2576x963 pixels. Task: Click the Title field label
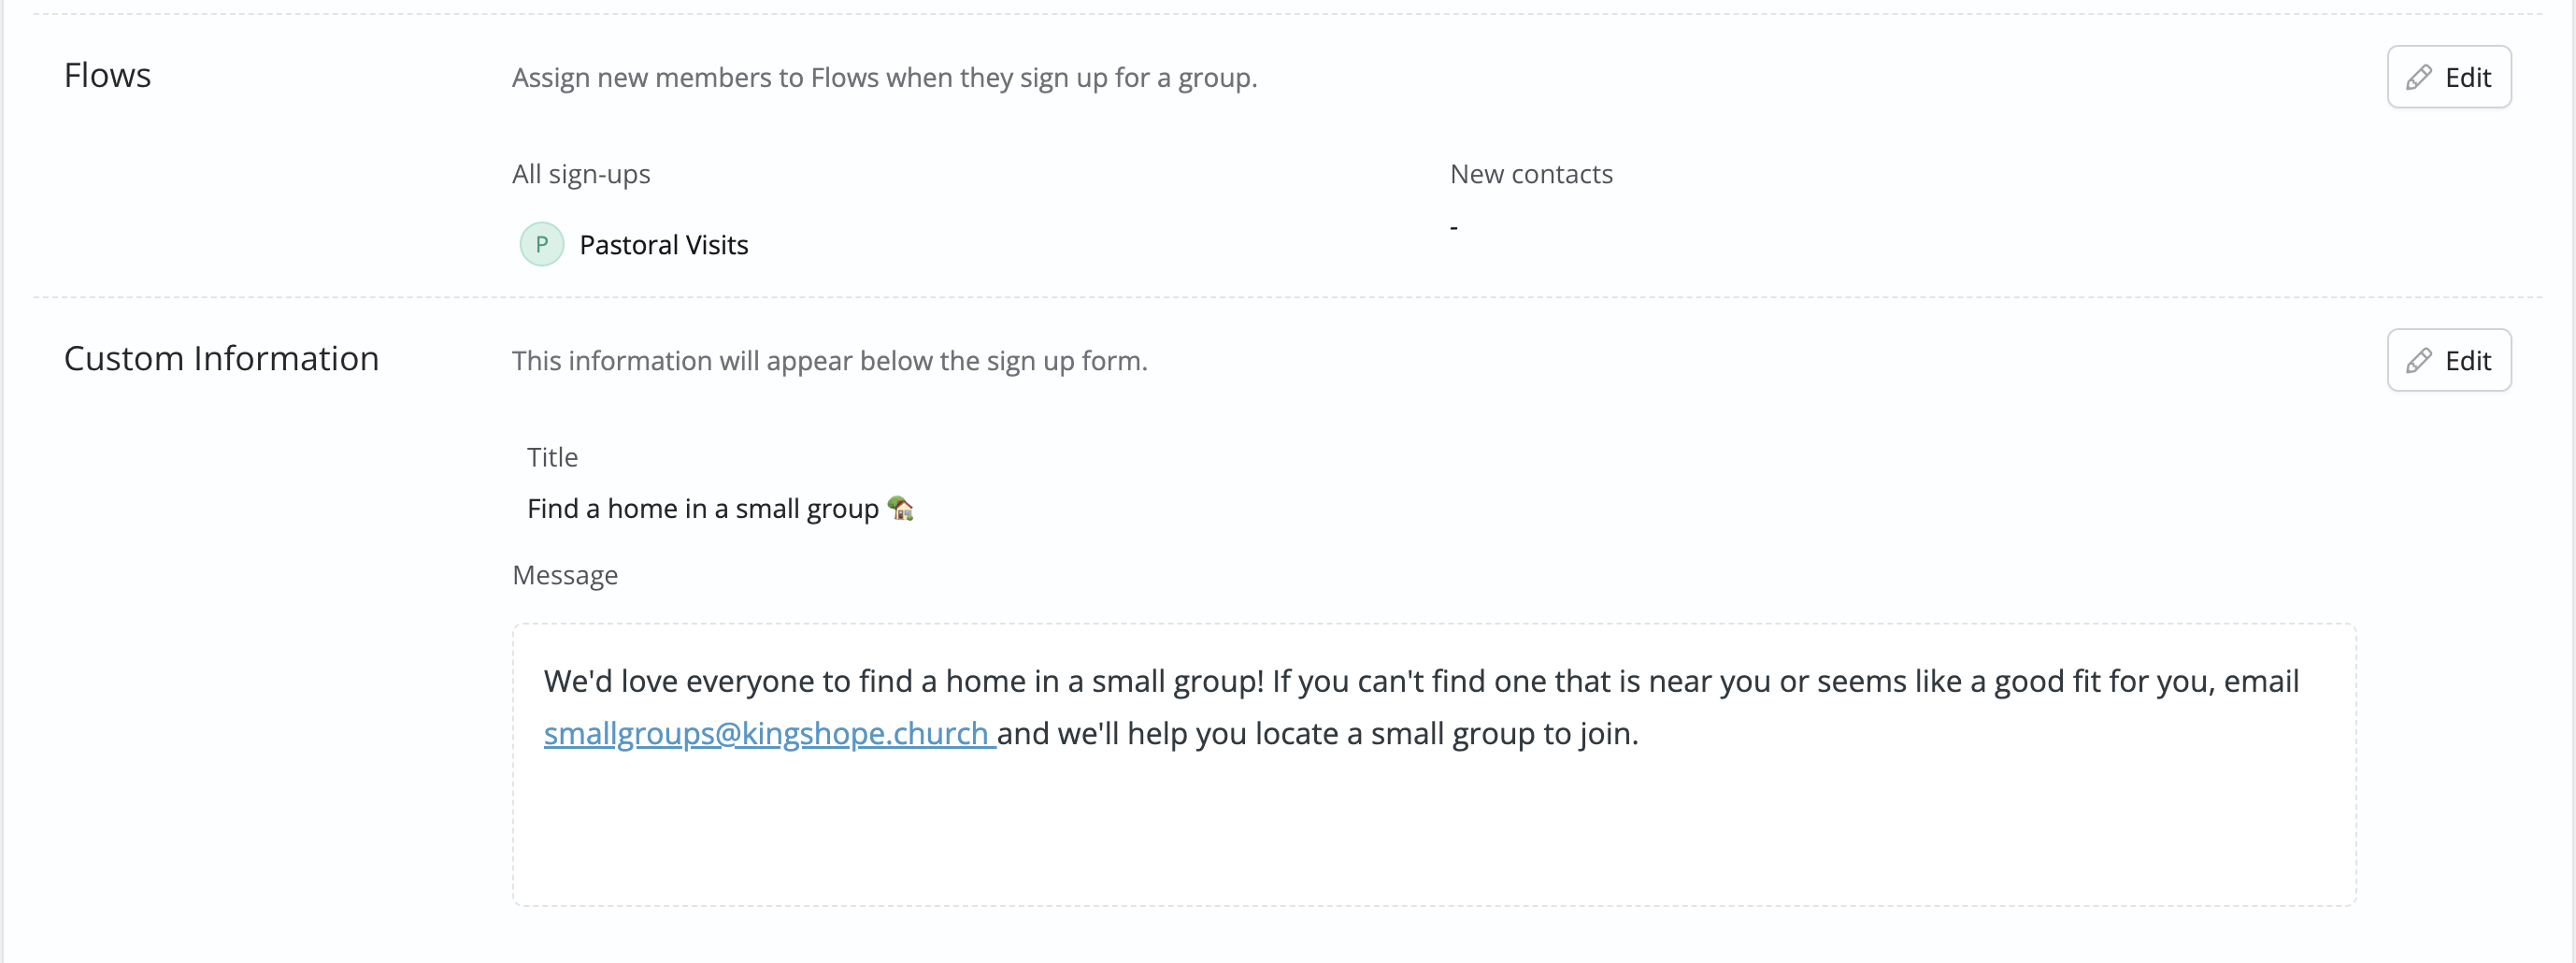point(552,457)
